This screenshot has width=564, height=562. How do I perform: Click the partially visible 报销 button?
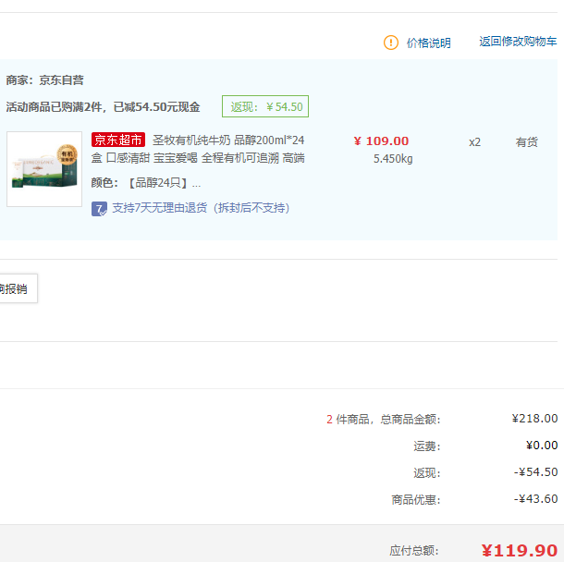pyautogui.click(x=17, y=288)
